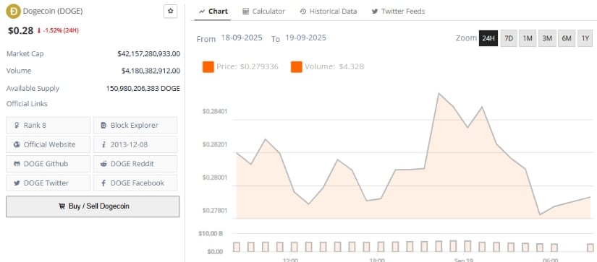Click the Official Links label
This screenshot has width=597, height=262.
pyautogui.click(x=27, y=104)
